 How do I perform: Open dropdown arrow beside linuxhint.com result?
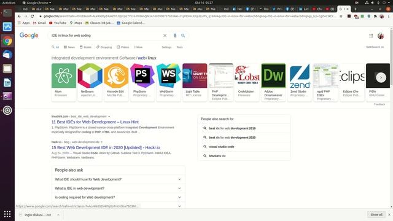[109, 117]
